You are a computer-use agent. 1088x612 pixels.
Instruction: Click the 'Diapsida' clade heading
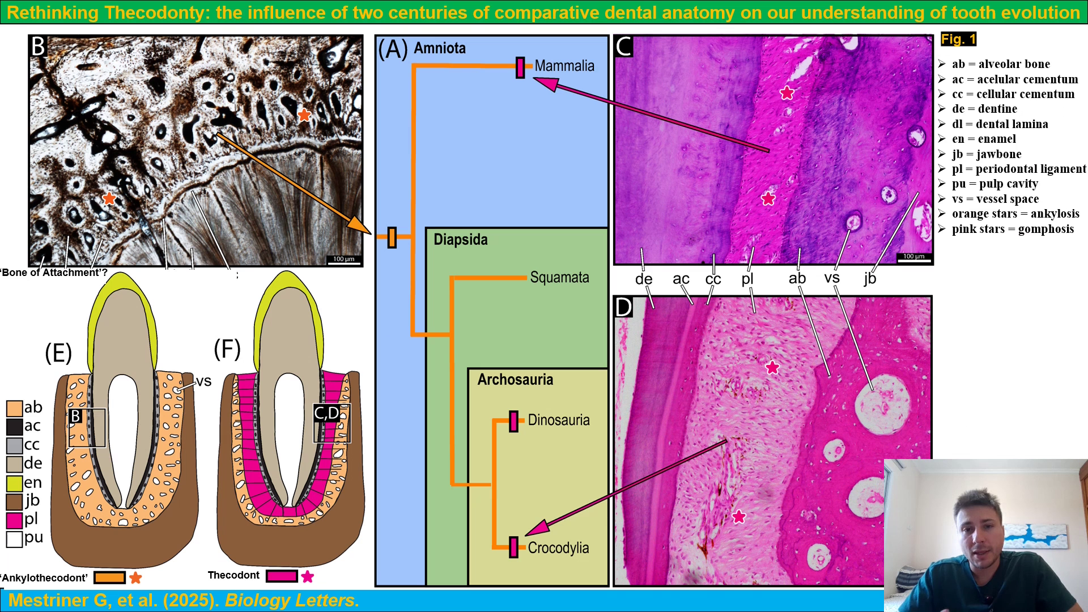tap(461, 240)
